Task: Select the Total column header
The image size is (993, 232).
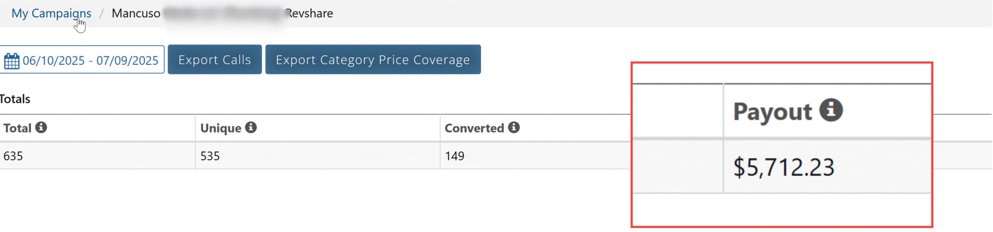Action: pyautogui.click(x=17, y=128)
